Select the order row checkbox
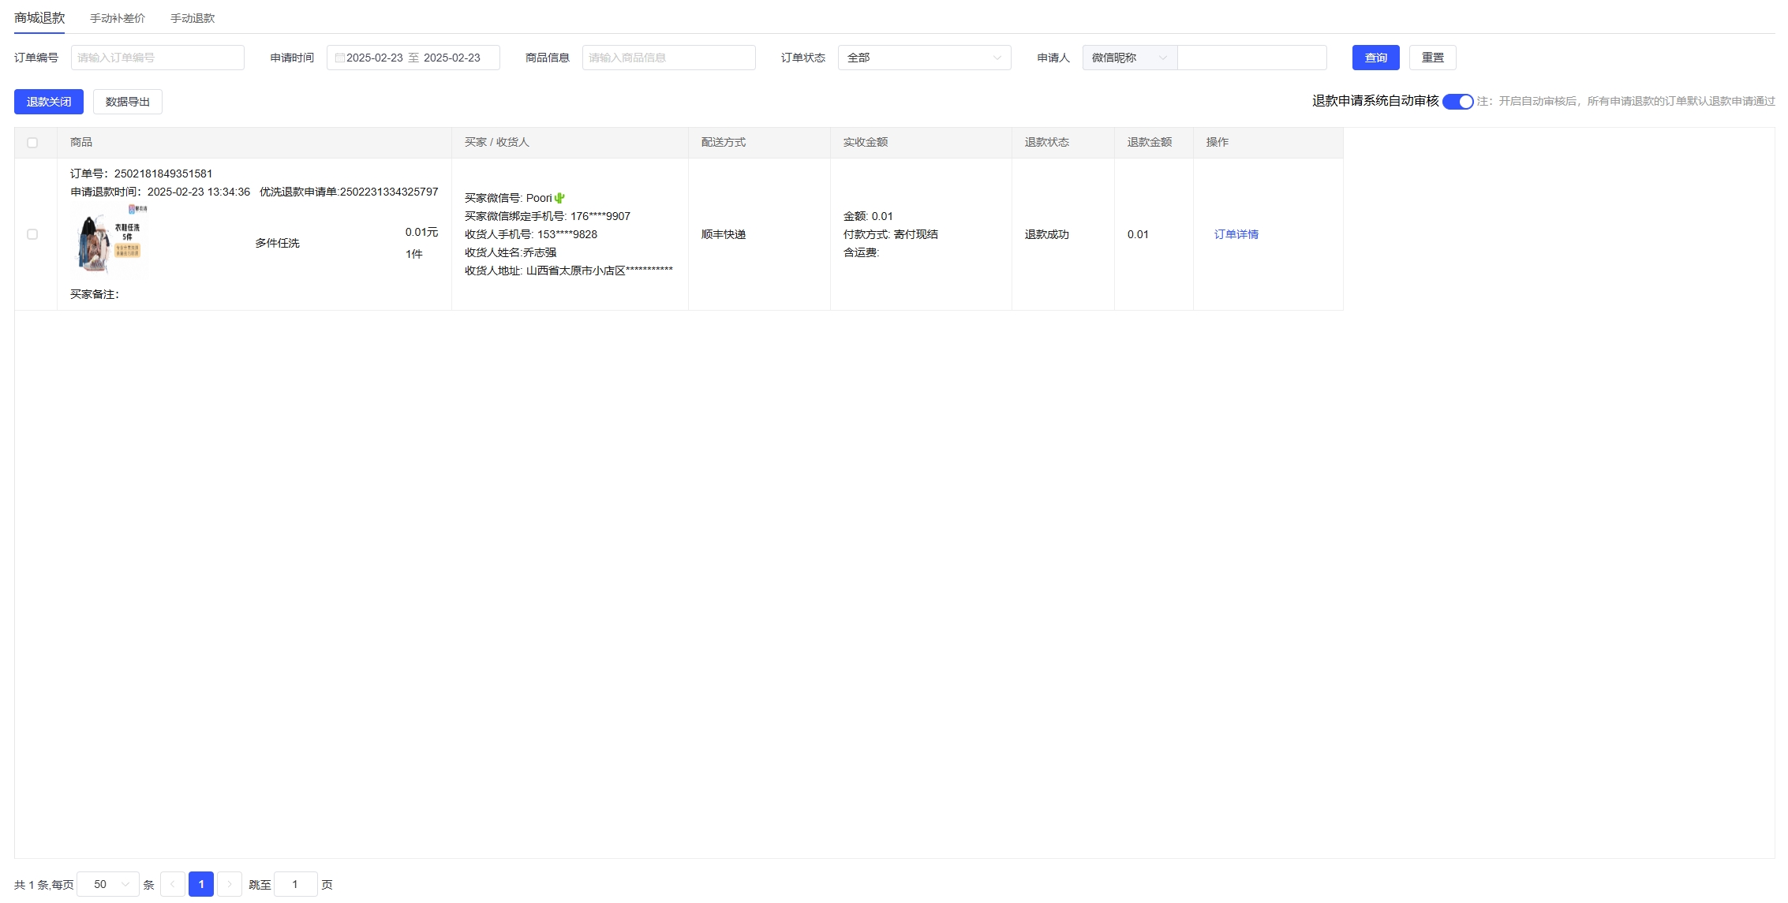 pyautogui.click(x=32, y=234)
